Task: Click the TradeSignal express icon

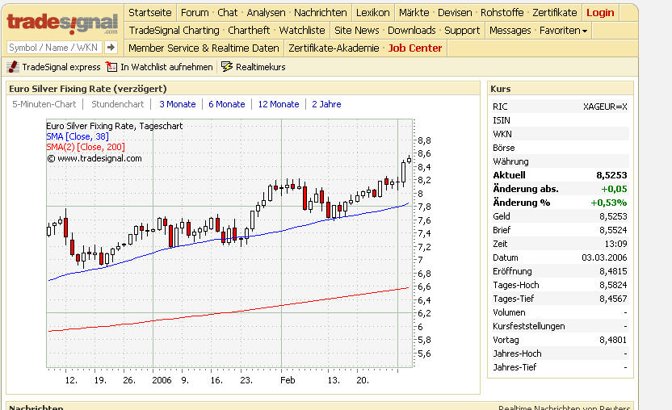Action: 13,67
